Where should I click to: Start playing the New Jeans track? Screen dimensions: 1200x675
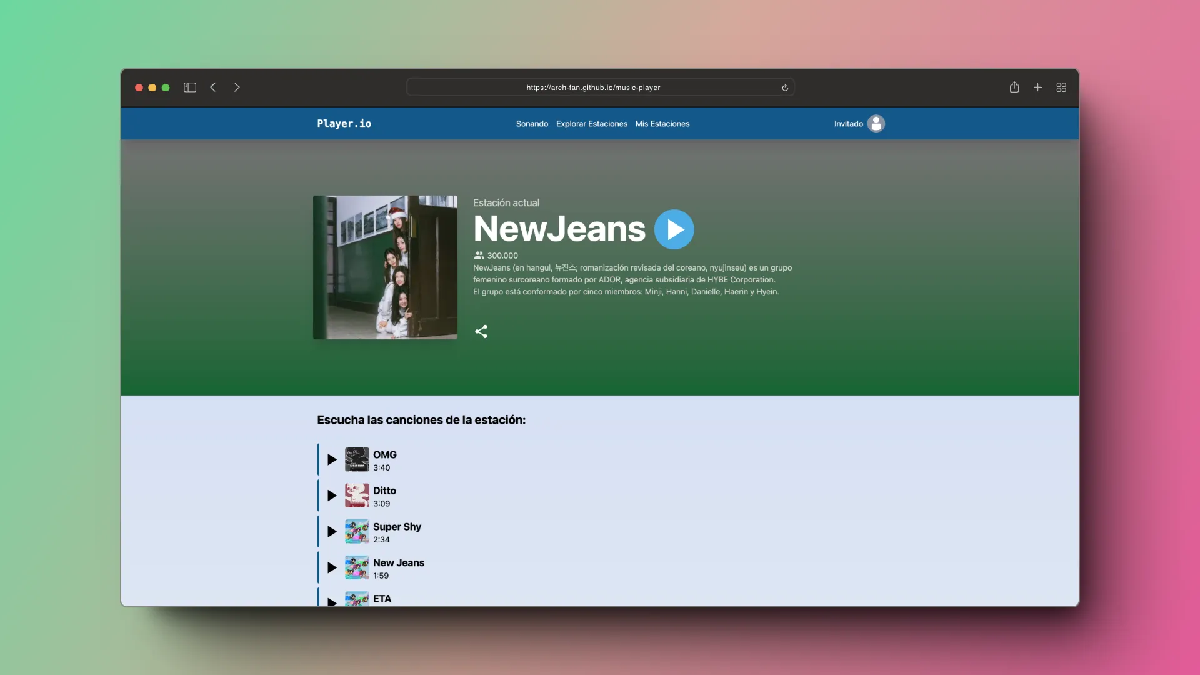(332, 567)
